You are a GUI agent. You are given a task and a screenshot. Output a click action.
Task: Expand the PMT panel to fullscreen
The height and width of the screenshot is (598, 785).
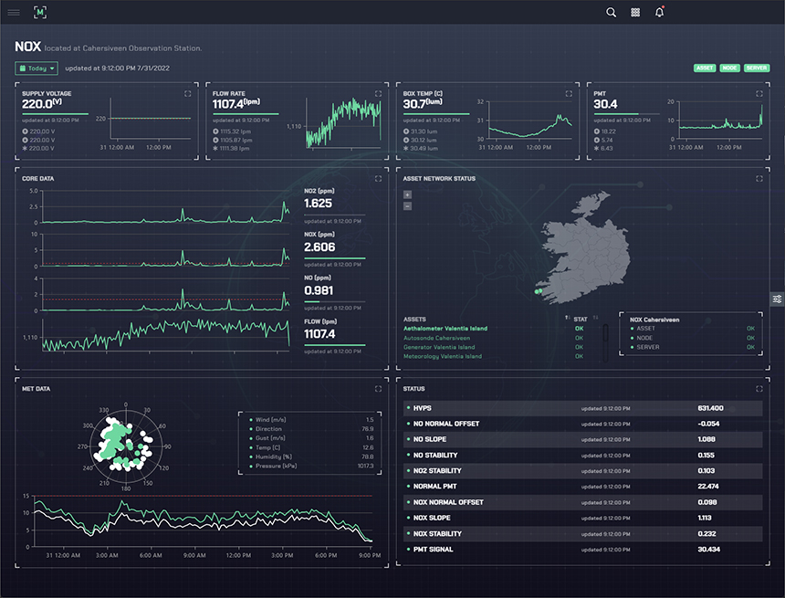tap(759, 94)
